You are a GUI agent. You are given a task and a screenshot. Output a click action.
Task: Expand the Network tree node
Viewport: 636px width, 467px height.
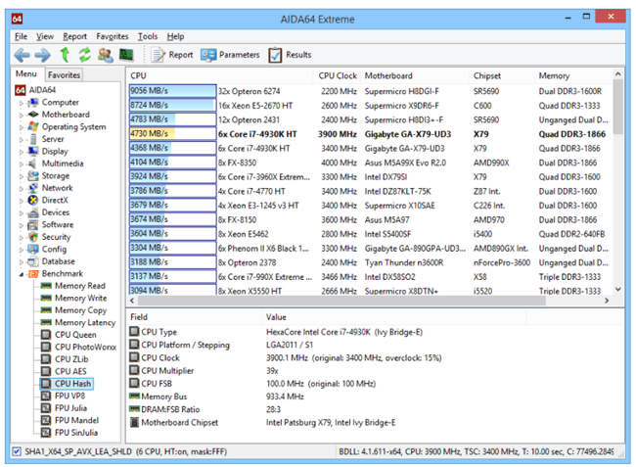coord(22,189)
